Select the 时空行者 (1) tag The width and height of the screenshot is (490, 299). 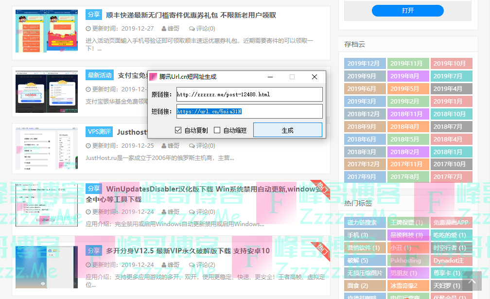(x=451, y=248)
